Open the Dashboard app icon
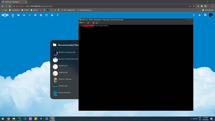 click(13, 15)
